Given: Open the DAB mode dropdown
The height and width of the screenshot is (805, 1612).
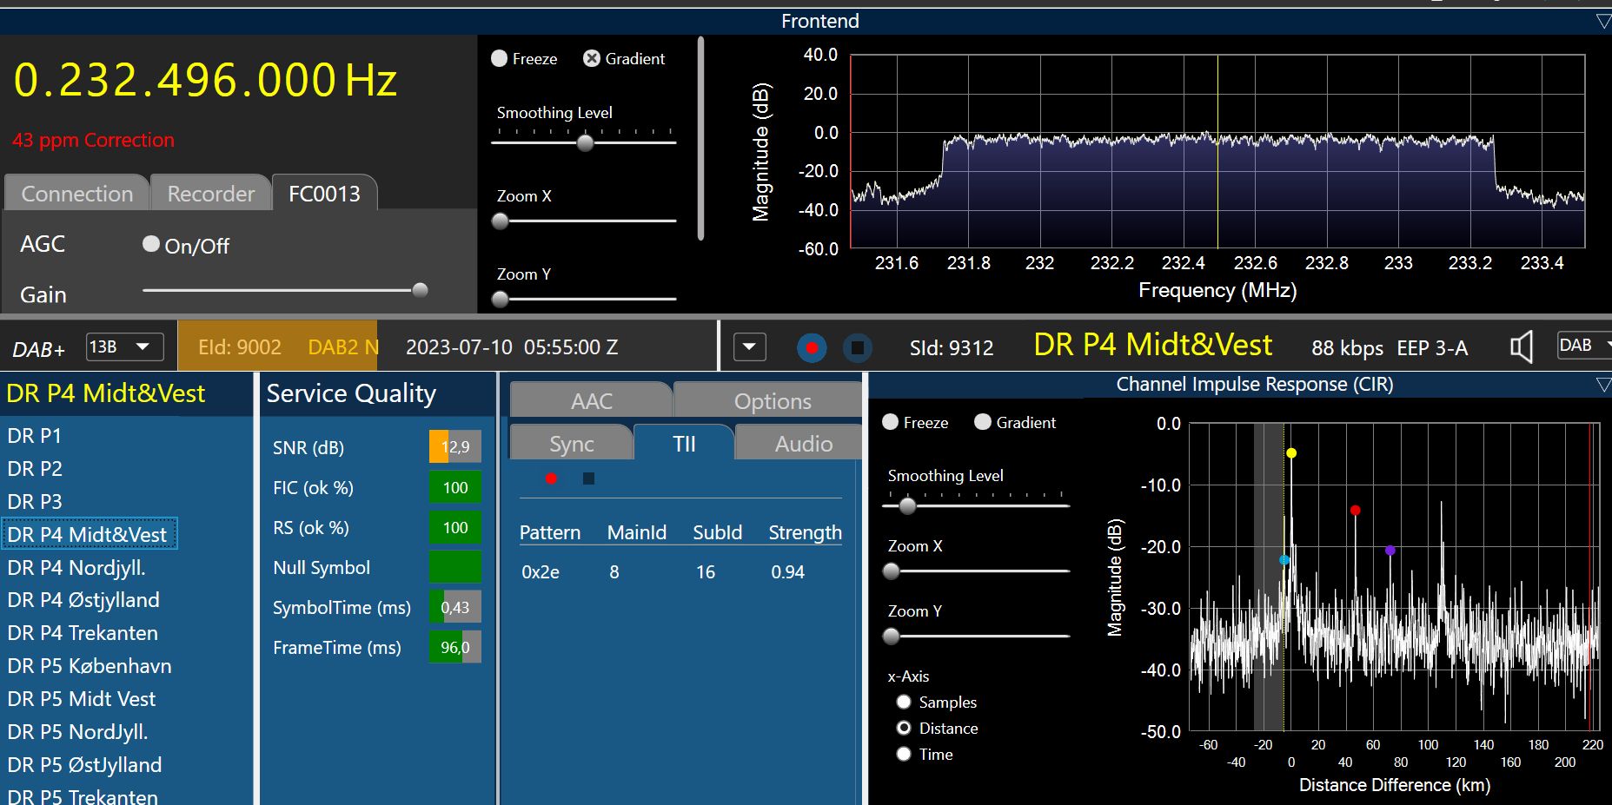Looking at the screenshot, I should click(1584, 346).
